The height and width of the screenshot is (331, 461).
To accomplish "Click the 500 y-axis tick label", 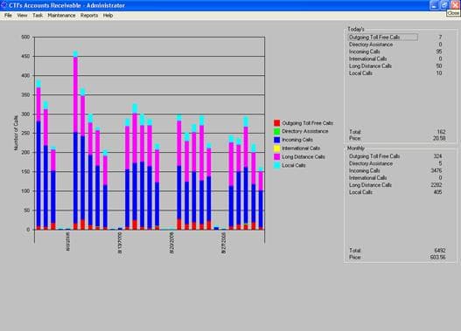I will click(x=25, y=37).
